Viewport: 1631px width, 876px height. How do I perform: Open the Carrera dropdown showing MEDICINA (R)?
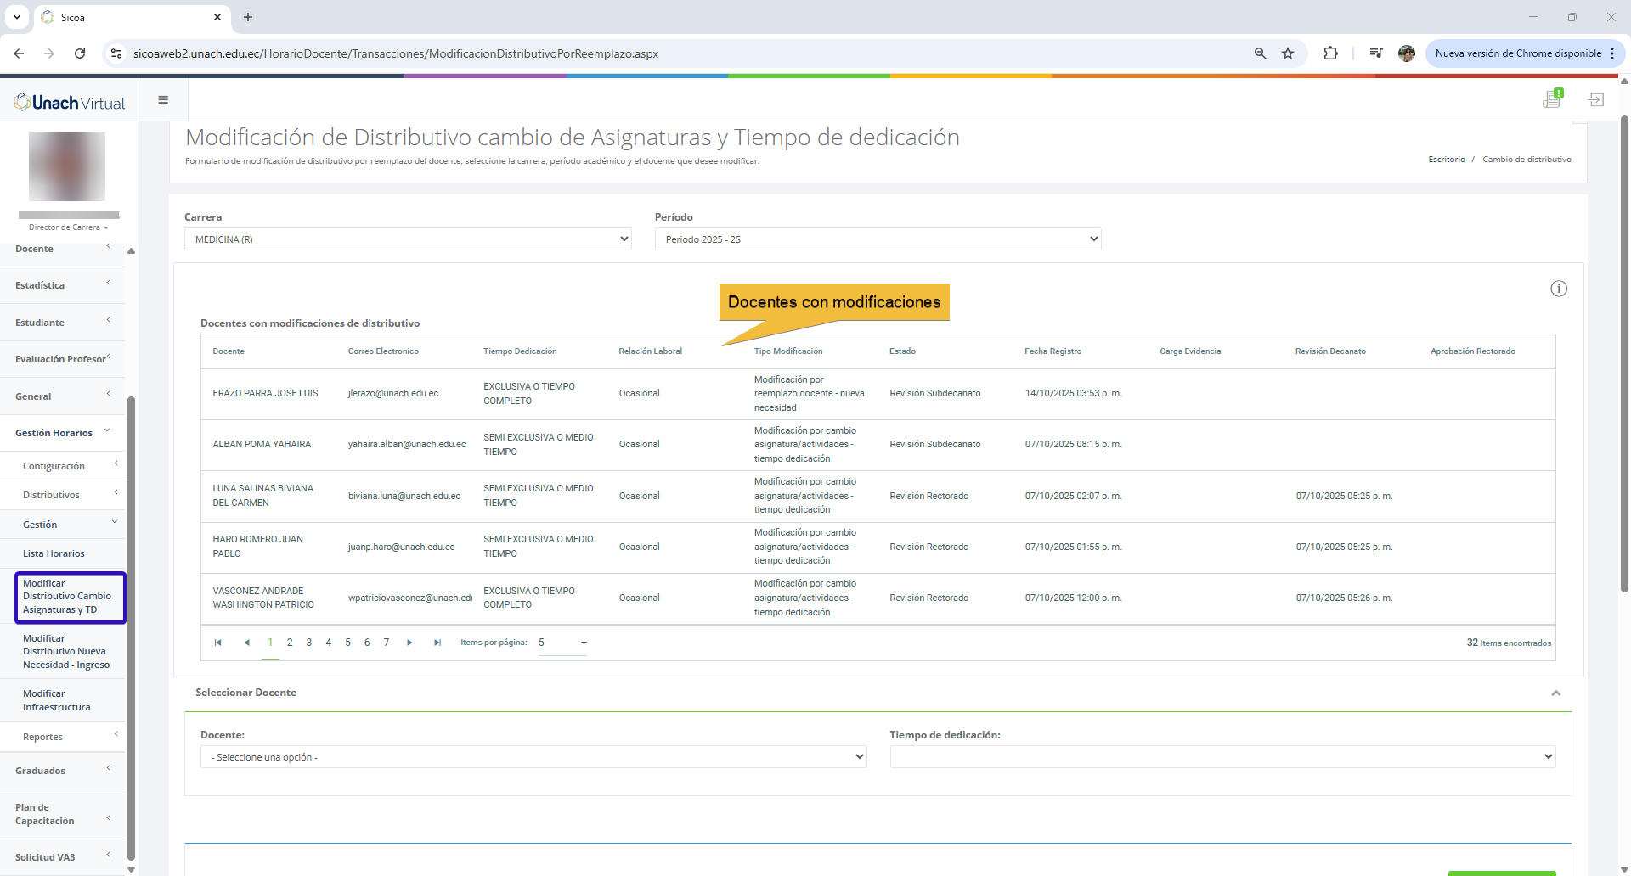(408, 239)
